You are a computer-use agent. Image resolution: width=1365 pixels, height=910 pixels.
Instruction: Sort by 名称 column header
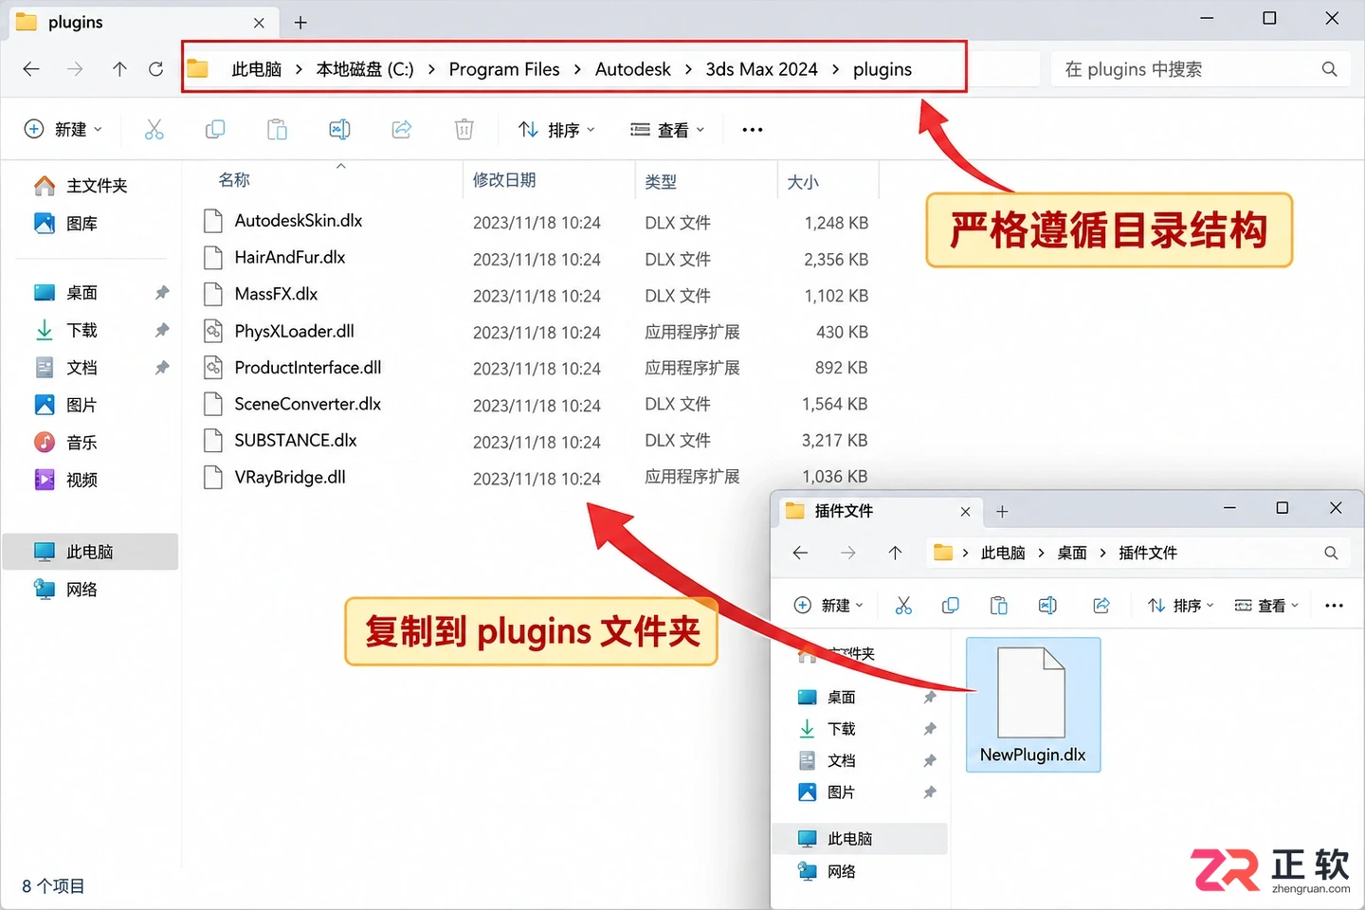coord(234,180)
